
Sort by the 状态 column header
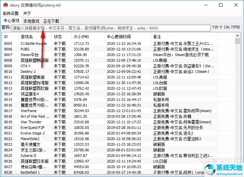tap(62, 37)
